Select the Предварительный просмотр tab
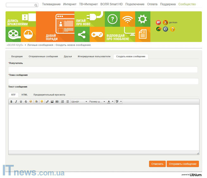This screenshot has height=178, width=207. click(49, 95)
